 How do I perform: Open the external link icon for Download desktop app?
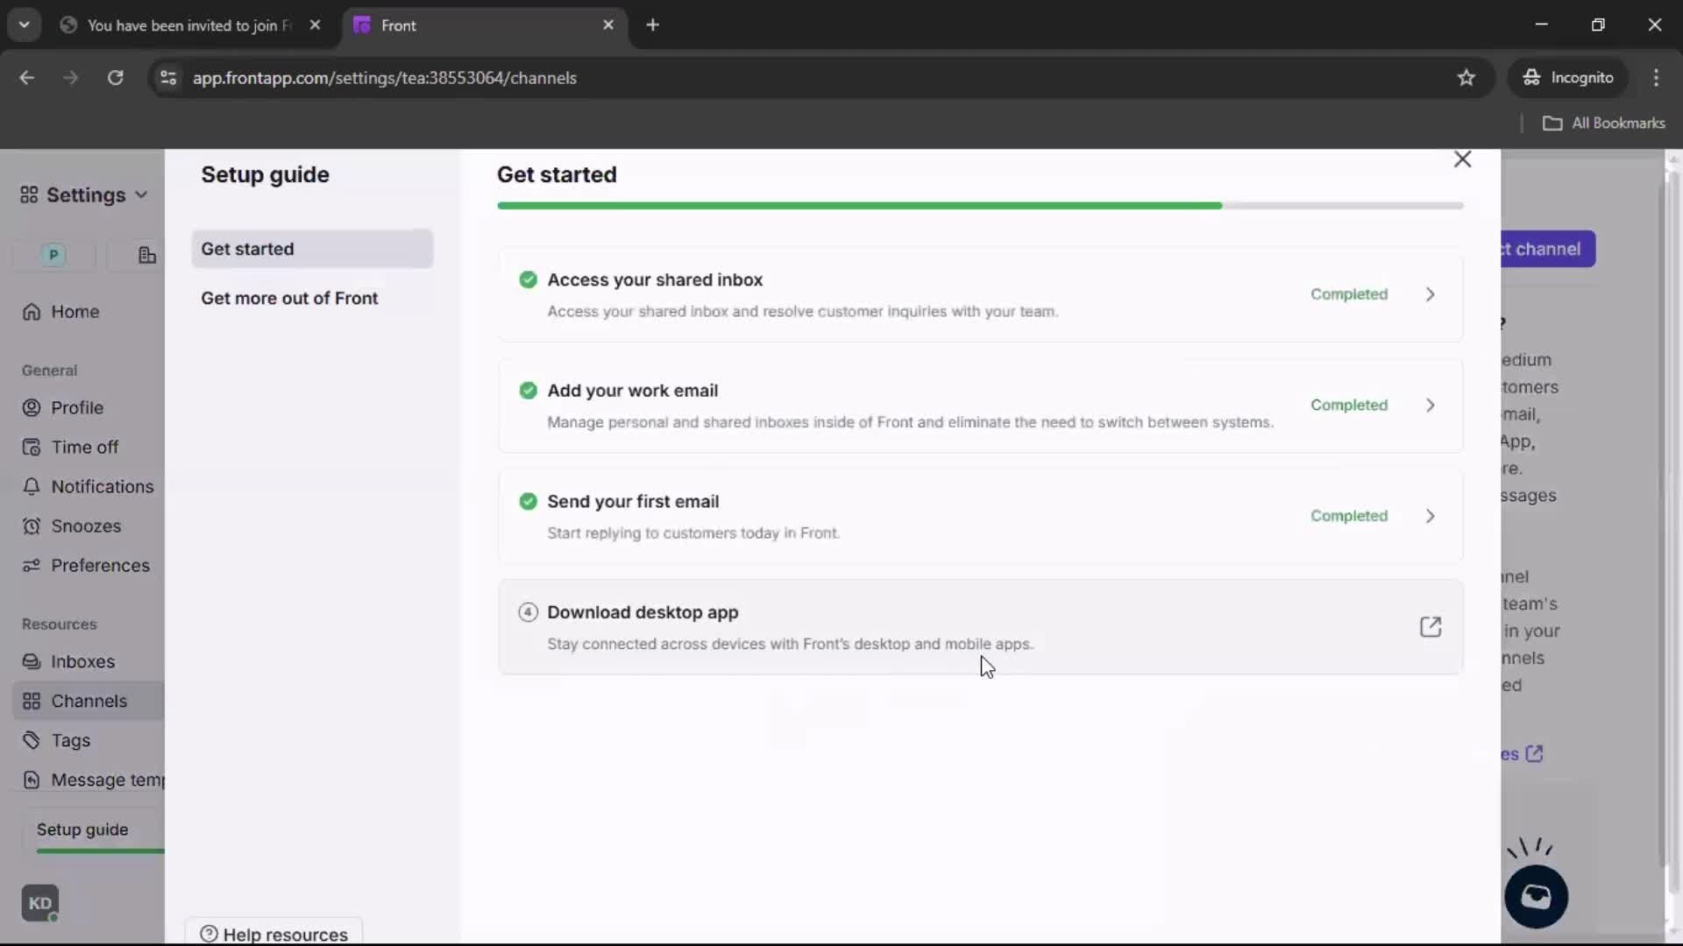(1430, 627)
